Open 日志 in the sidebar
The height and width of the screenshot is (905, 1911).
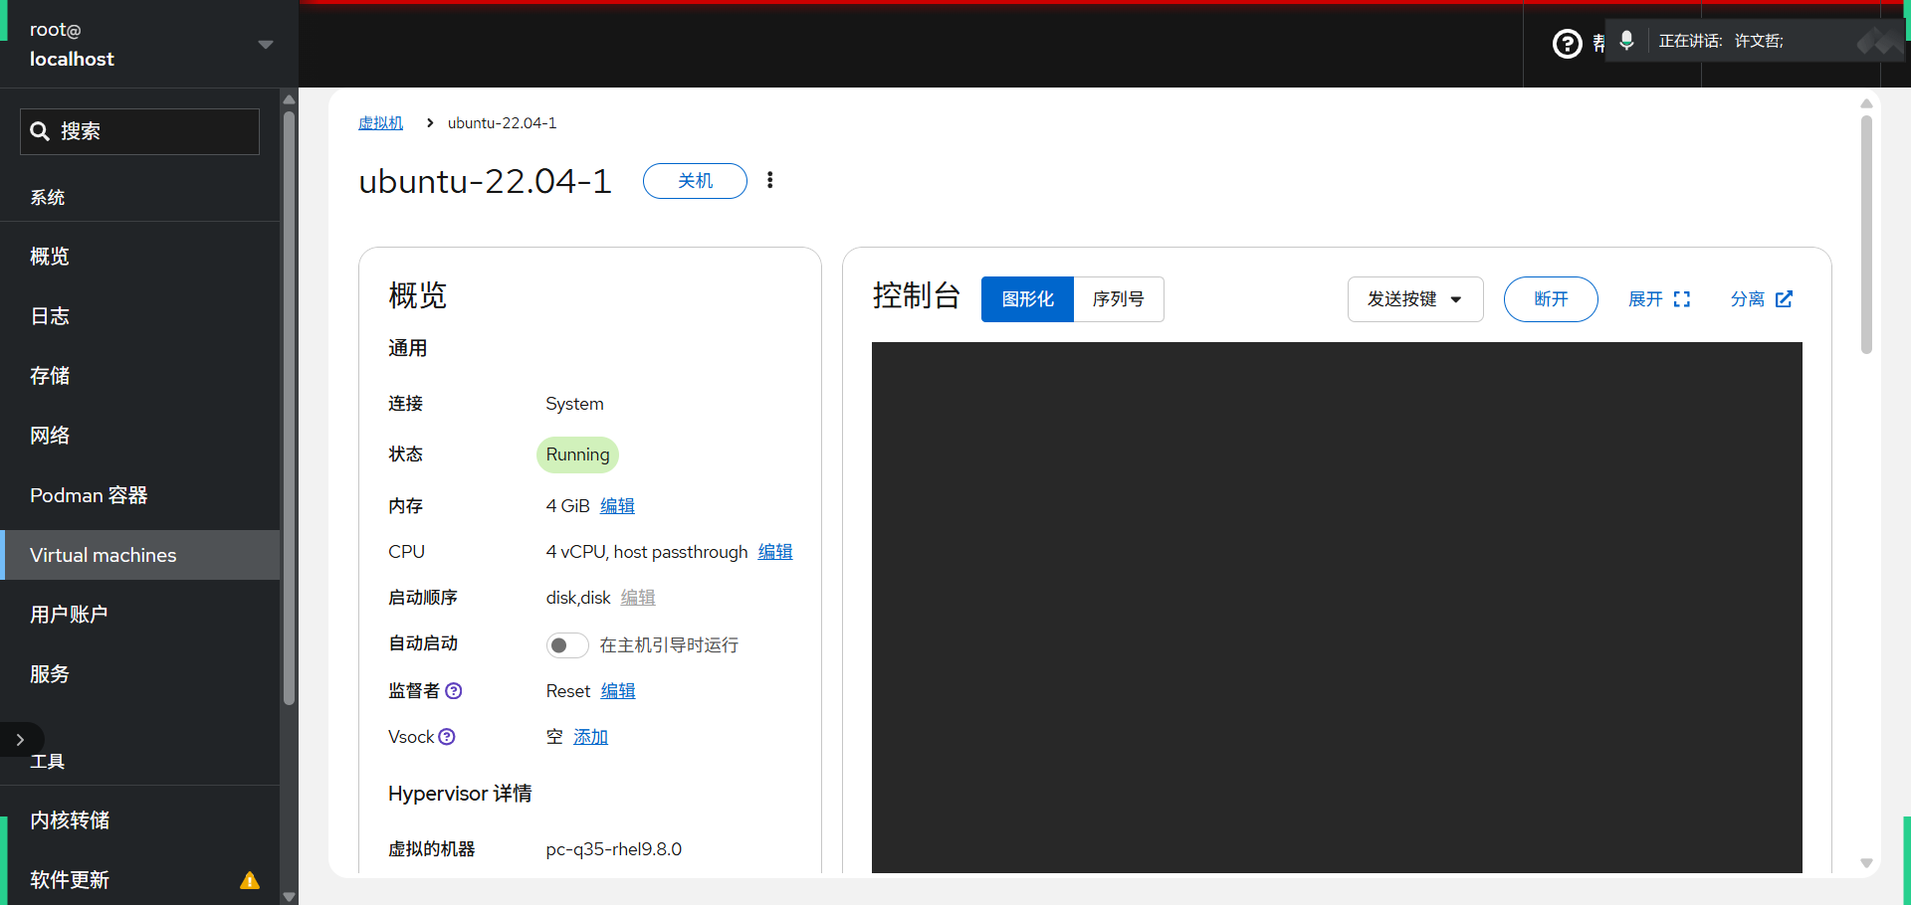139,316
